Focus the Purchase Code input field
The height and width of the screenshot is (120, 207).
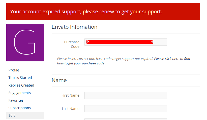pyautogui.click(x=126, y=42)
